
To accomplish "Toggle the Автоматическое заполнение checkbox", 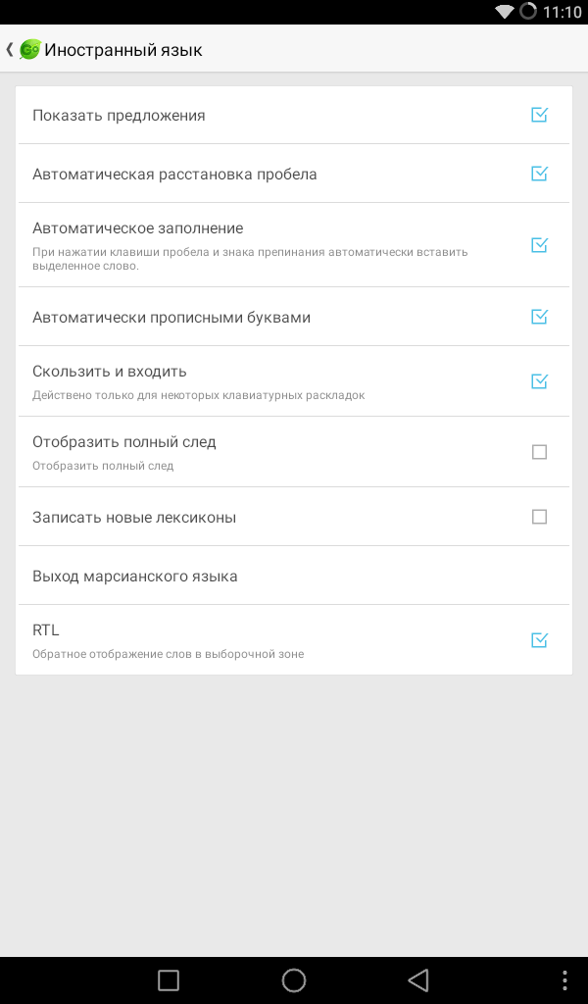I will tap(539, 245).
